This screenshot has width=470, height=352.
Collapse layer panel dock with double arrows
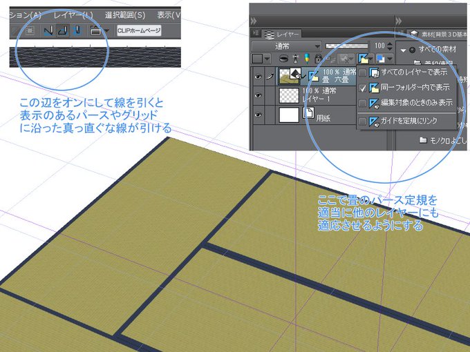pos(253,21)
